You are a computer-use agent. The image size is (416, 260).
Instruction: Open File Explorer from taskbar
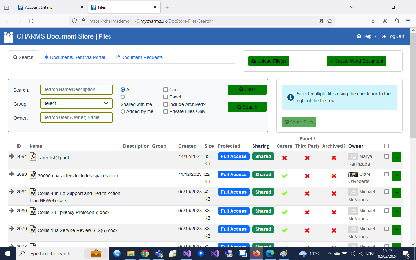131,253
